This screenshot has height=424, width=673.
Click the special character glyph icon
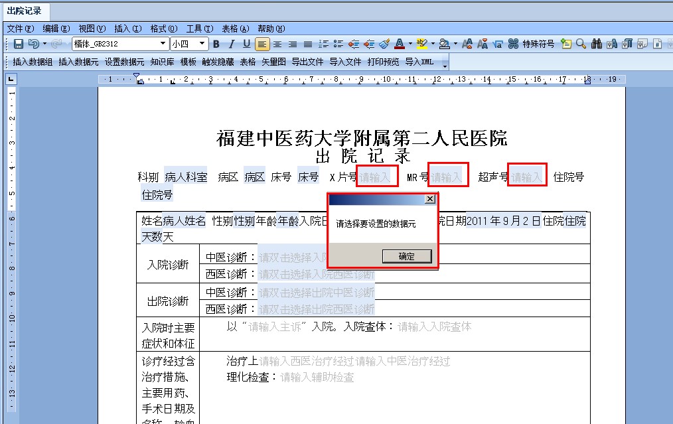coord(513,44)
